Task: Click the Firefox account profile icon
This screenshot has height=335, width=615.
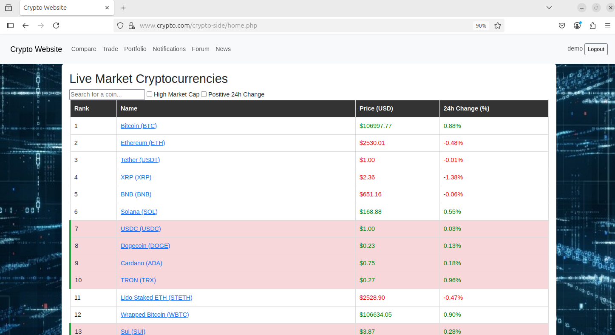Action: point(577,26)
